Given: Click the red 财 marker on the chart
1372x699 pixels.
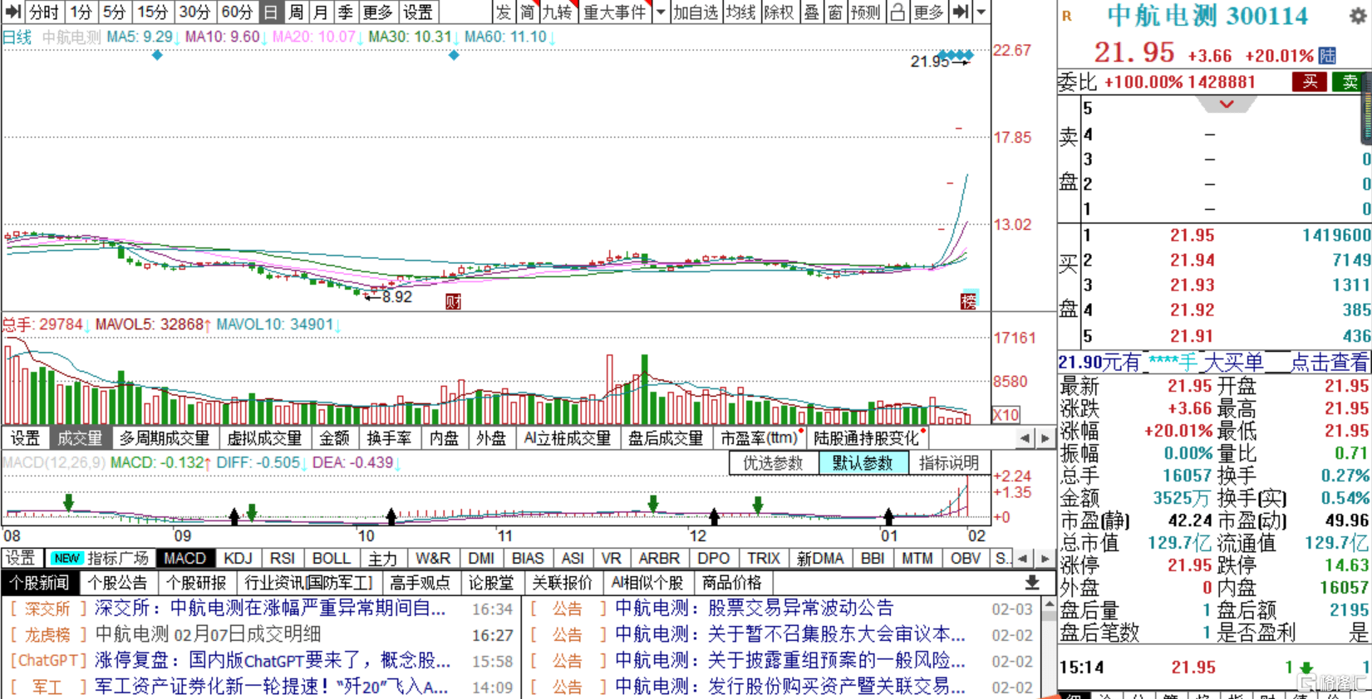Looking at the screenshot, I should point(453,301).
